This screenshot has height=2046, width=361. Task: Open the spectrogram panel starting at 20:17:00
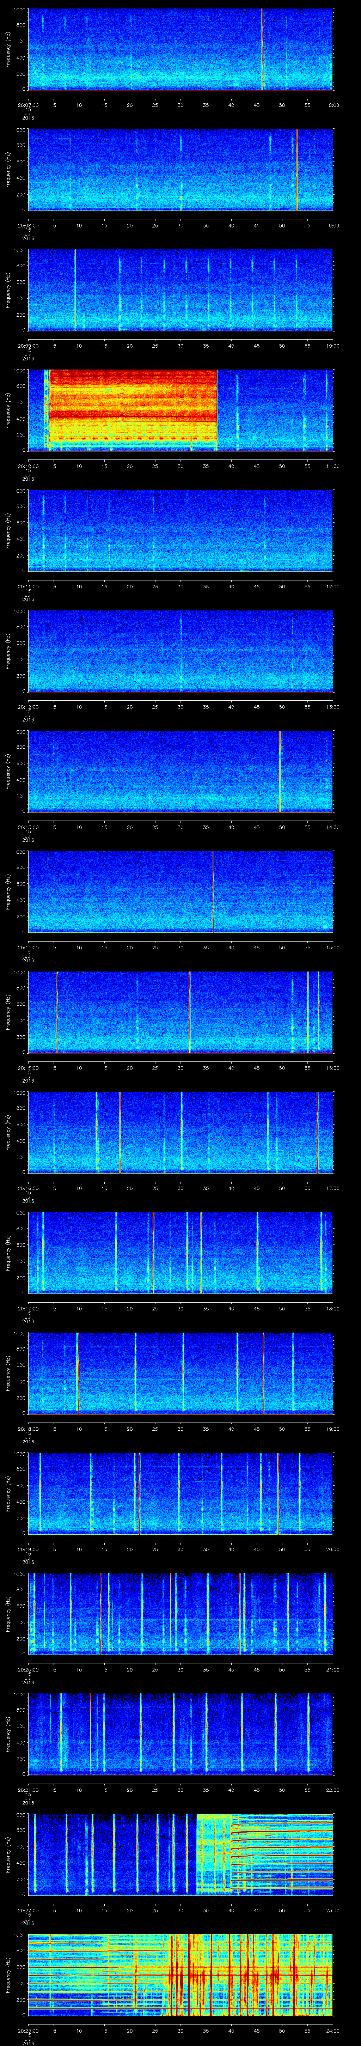tap(180, 1253)
